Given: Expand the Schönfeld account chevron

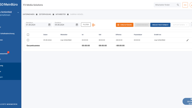Looking at the screenshot, I should tap(18, 12).
